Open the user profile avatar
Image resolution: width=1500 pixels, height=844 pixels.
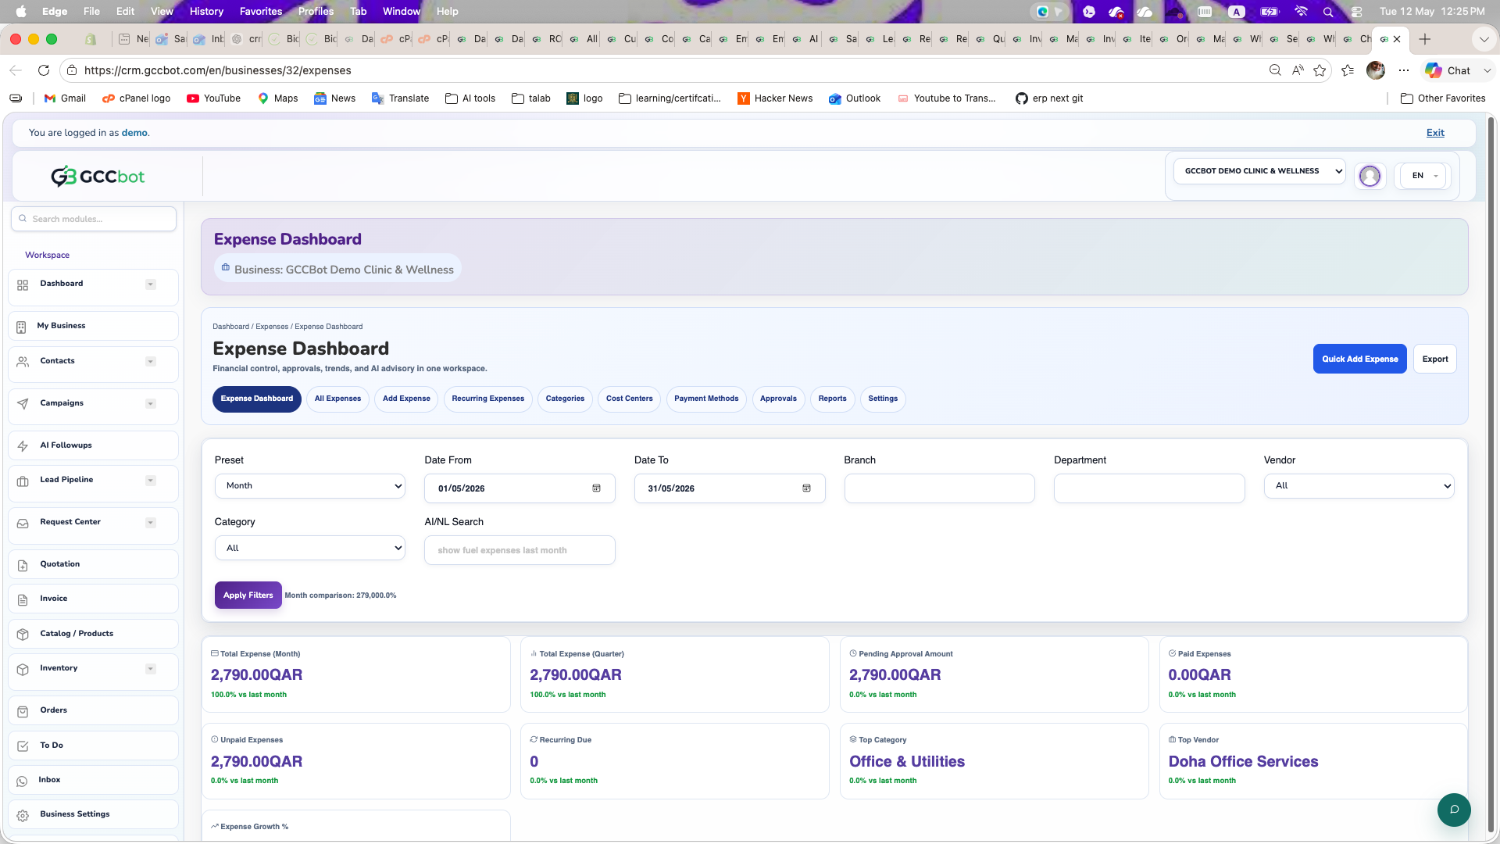coord(1370,176)
